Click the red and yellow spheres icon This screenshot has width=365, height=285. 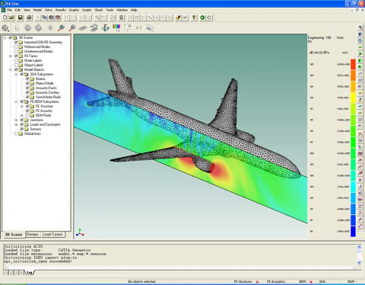coord(179,18)
